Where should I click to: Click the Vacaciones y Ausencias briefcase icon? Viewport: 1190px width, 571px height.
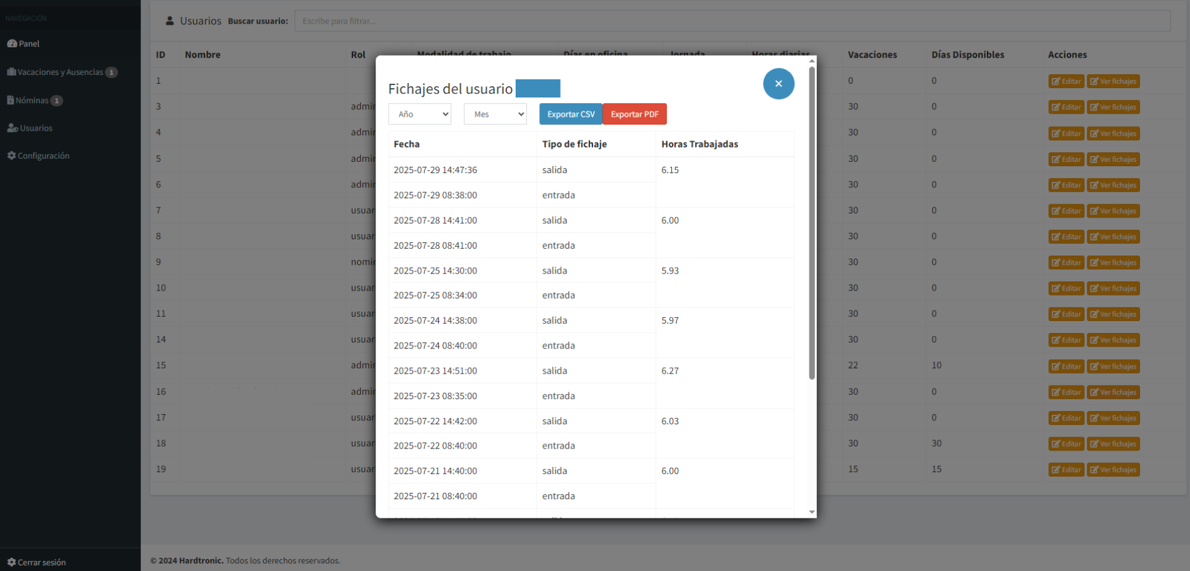click(11, 72)
